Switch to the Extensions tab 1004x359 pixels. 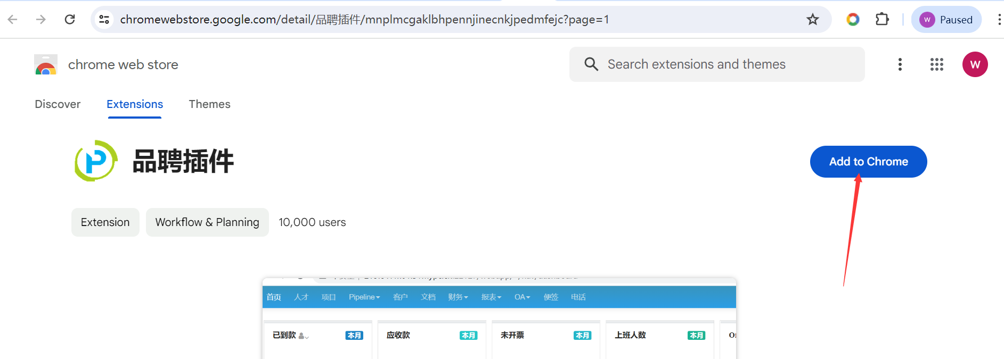pyautogui.click(x=135, y=104)
